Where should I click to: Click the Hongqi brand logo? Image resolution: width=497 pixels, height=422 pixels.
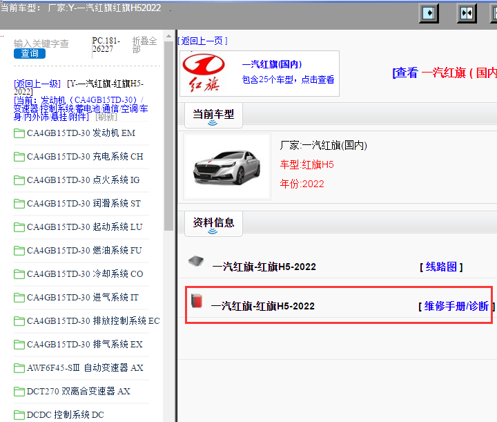[x=204, y=73]
